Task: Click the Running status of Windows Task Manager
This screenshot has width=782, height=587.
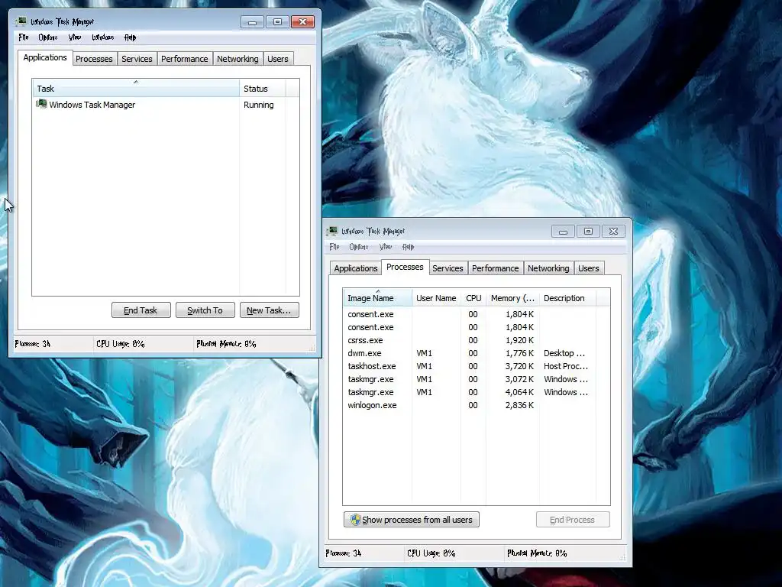Action: coord(258,105)
